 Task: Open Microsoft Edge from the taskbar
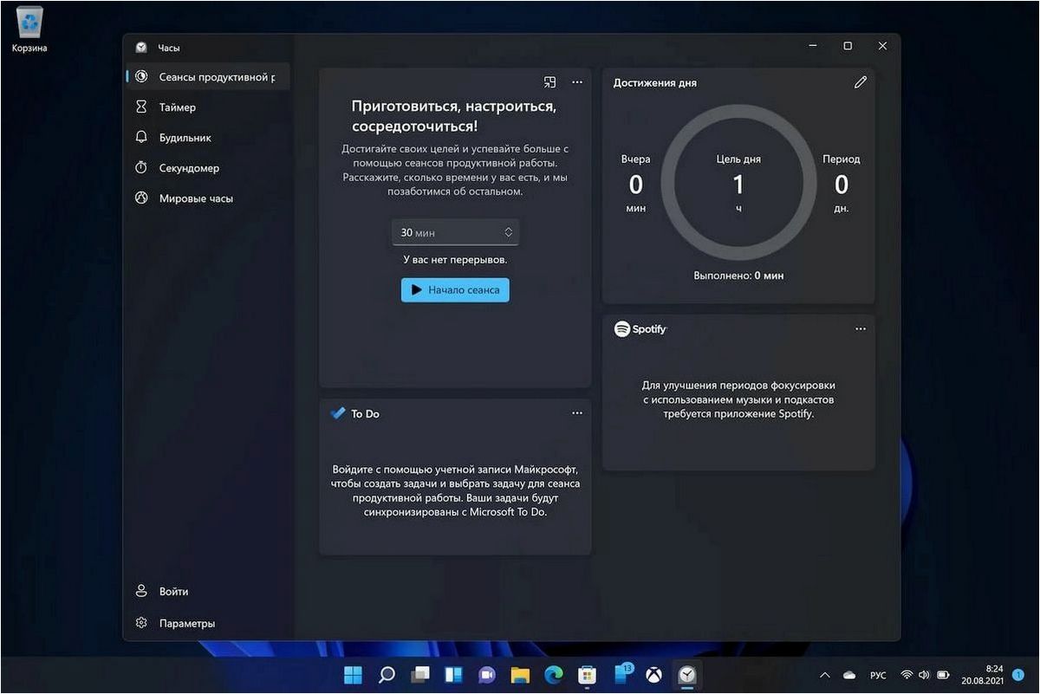(x=553, y=675)
